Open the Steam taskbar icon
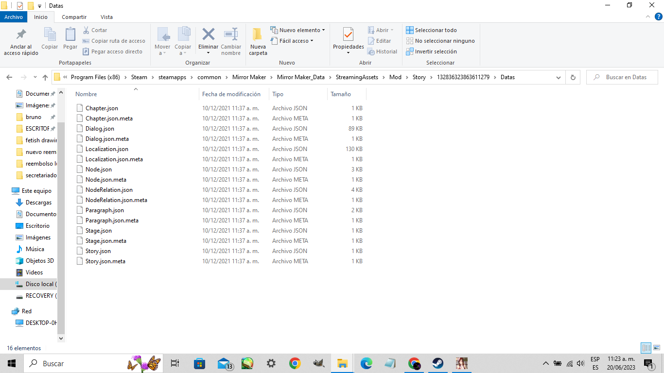The width and height of the screenshot is (664, 373). point(437,363)
